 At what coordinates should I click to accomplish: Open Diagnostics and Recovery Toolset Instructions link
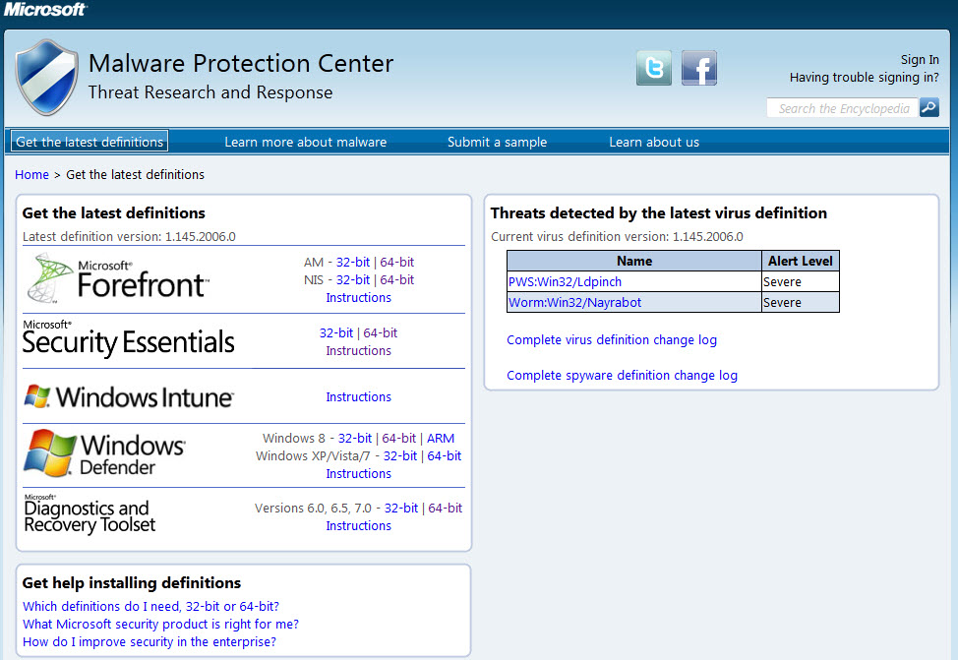pyautogui.click(x=359, y=525)
